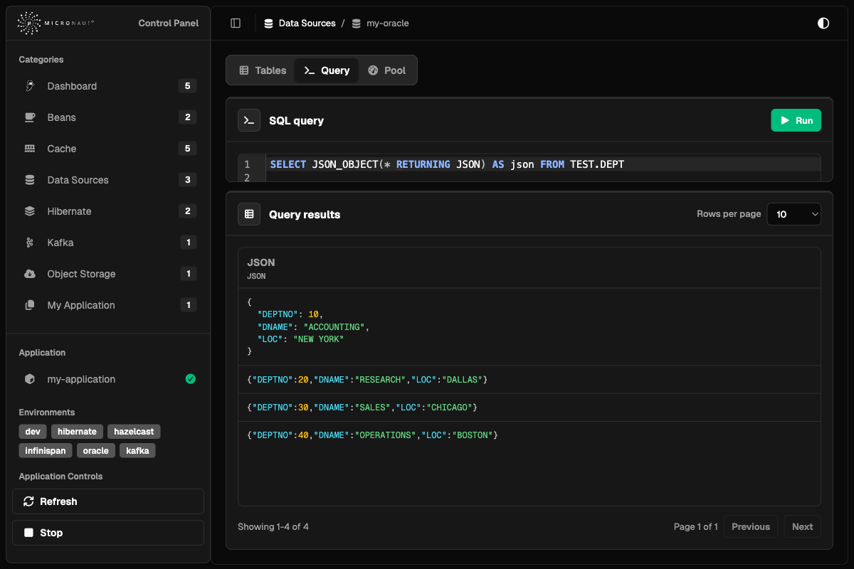Open Hibernate category
This screenshot has width=854, height=569.
point(108,211)
